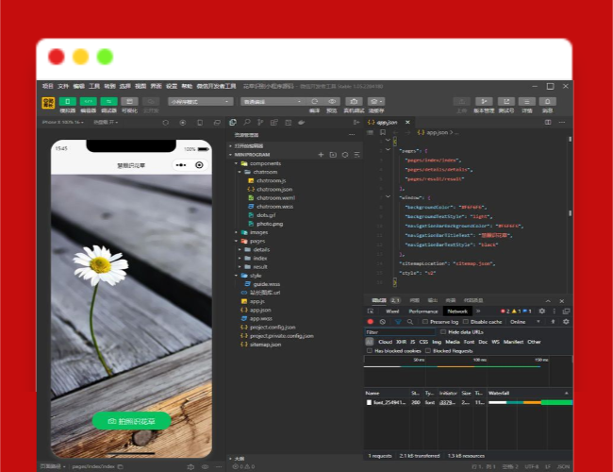The height and width of the screenshot is (472, 613).
Task: Check the Disable cache option
Action: tap(466, 321)
